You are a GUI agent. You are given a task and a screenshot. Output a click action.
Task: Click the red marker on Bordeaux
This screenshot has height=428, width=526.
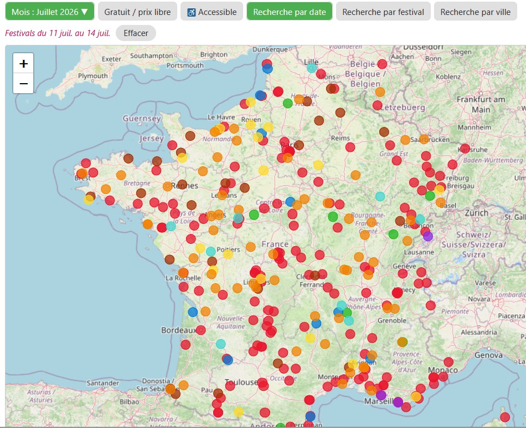tap(200, 330)
